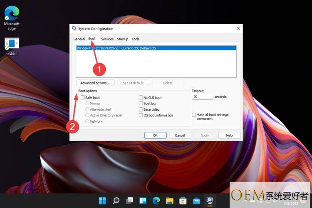Open Microsoft Store from the taskbar
Image resolution: width=312 pixels, height=208 pixels.
pyautogui.click(x=183, y=201)
